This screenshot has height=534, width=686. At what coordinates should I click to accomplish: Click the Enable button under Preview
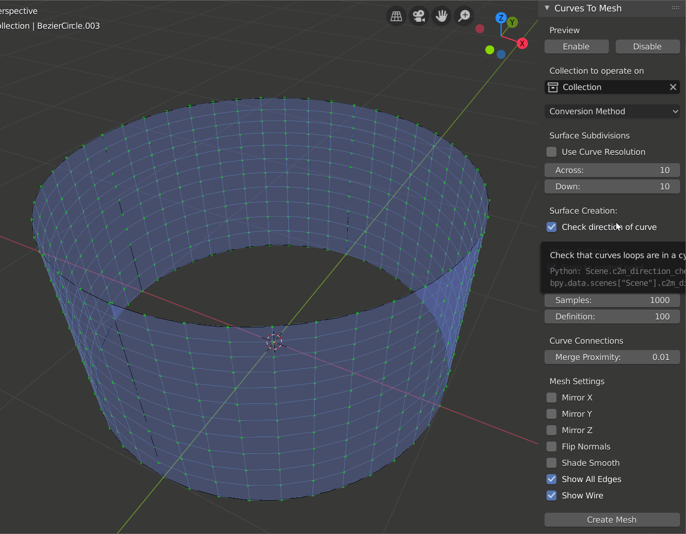pyautogui.click(x=576, y=46)
